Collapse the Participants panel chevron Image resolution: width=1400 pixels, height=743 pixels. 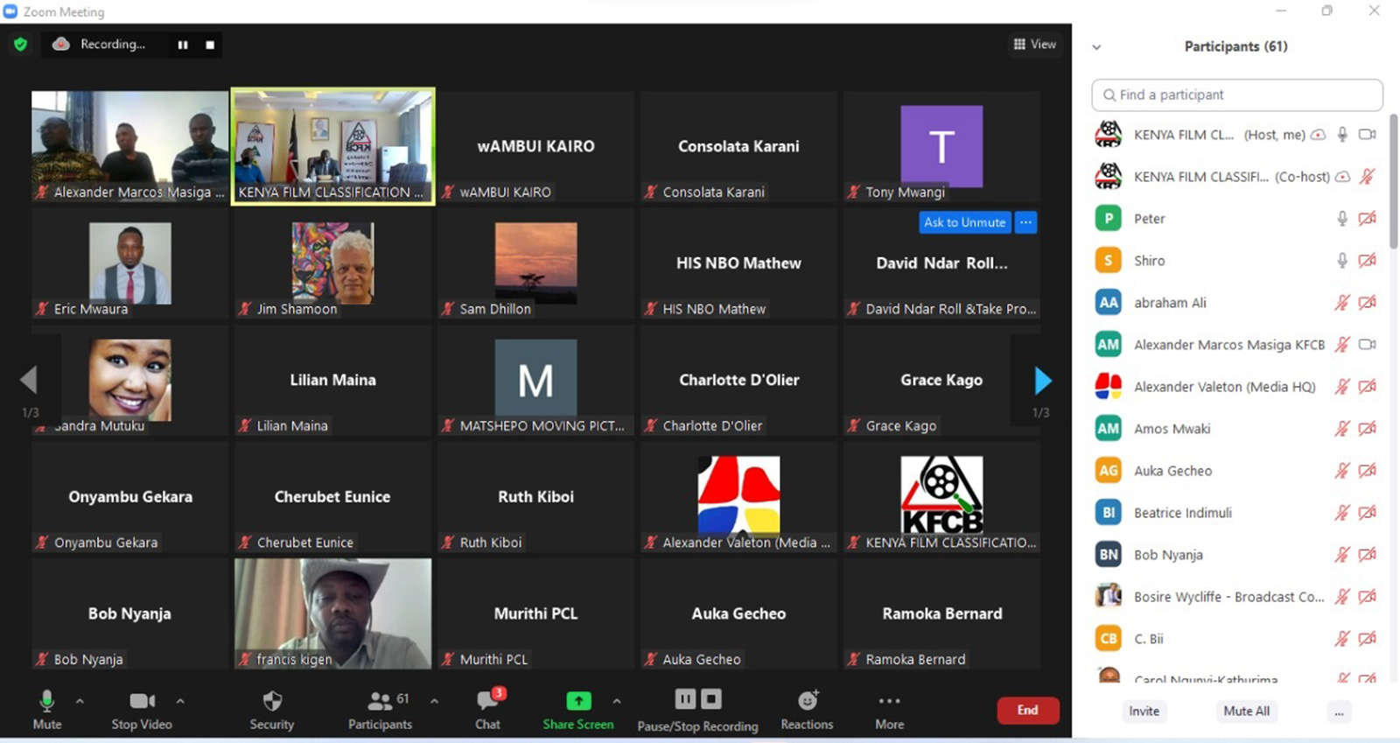point(1096,47)
